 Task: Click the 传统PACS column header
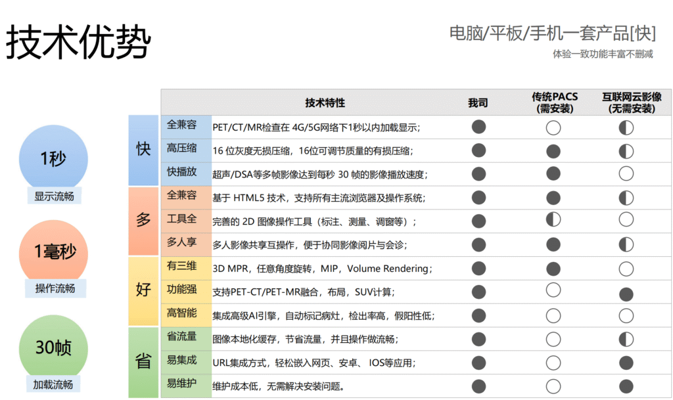(554, 102)
